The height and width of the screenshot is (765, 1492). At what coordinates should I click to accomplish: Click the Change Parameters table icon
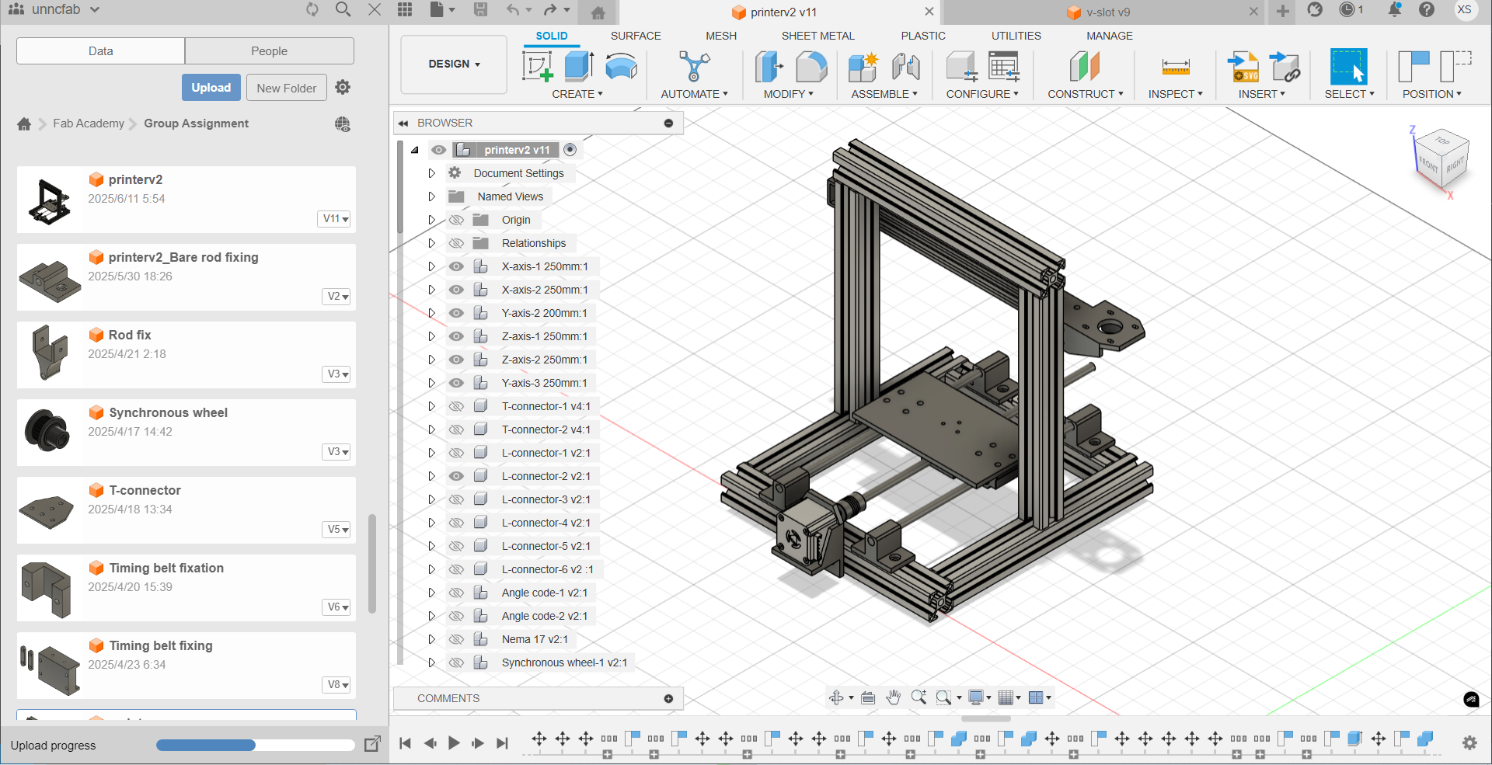click(x=1004, y=67)
